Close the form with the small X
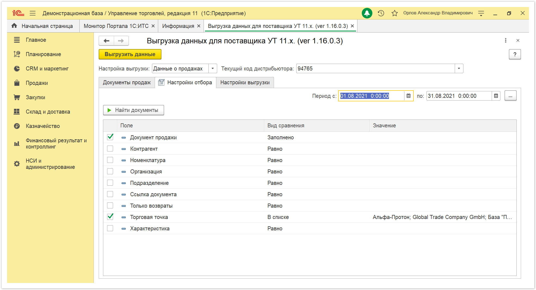Screen dimensions: 536x290 518,40
